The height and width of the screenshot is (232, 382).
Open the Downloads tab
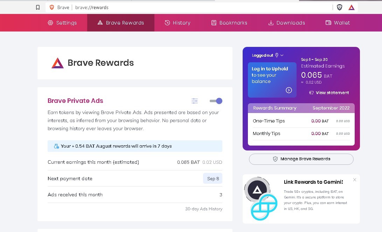pyautogui.click(x=286, y=23)
